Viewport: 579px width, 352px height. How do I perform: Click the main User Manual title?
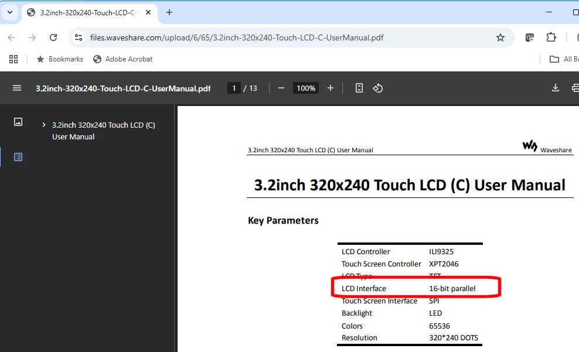pyautogui.click(x=410, y=185)
